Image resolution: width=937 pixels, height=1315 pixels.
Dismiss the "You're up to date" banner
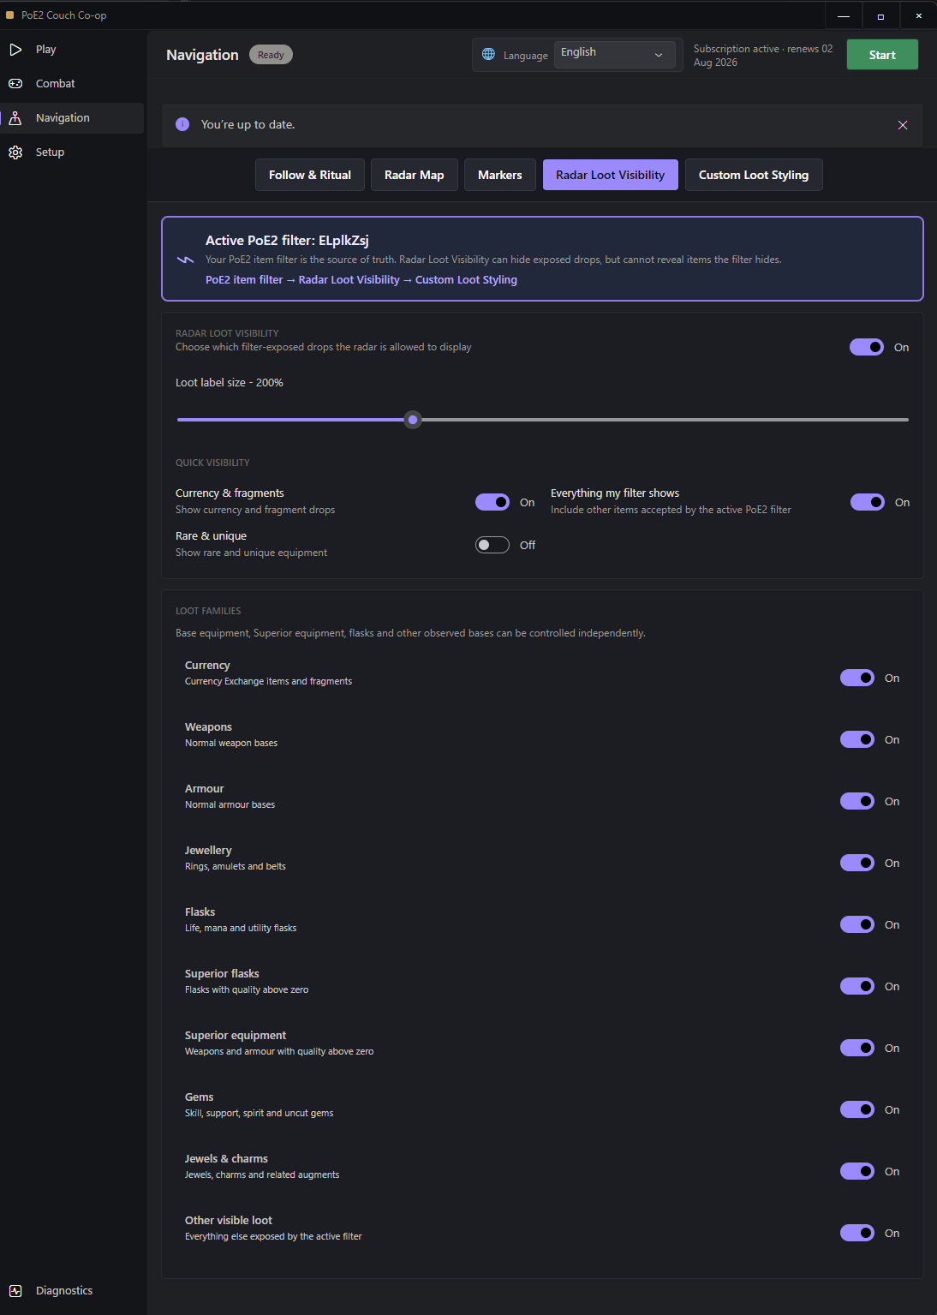[903, 125]
